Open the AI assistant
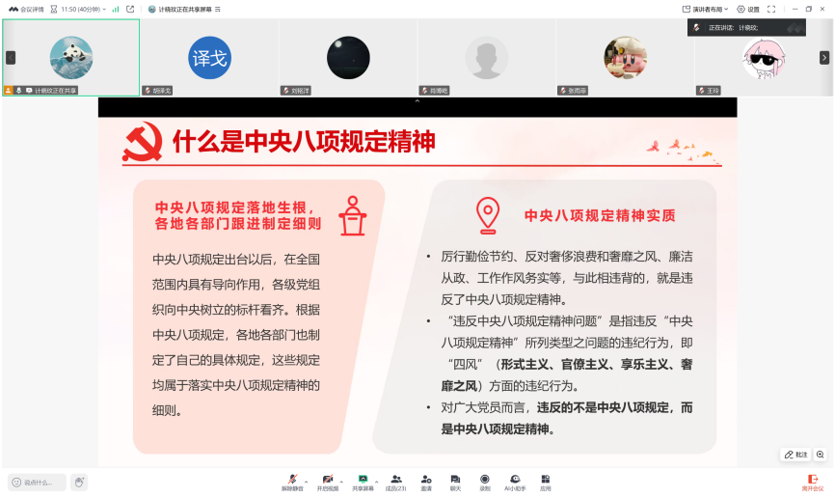Viewport: 835px width, 498px height. [516, 481]
